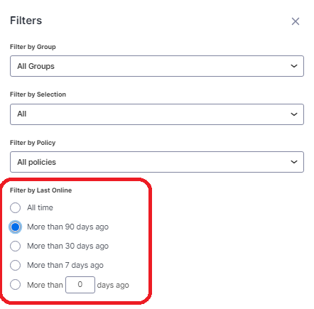This screenshot has height=309, width=314.
Task: Select More than 90 days ago option
Action: (x=15, y=227)
